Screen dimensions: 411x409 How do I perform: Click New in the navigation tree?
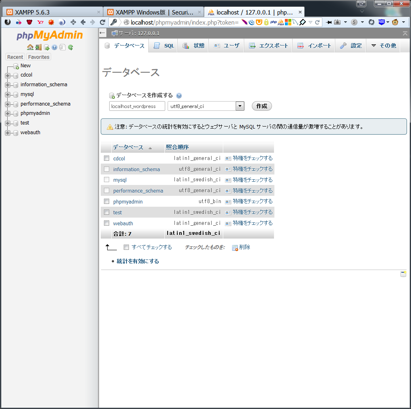[25, 66]
